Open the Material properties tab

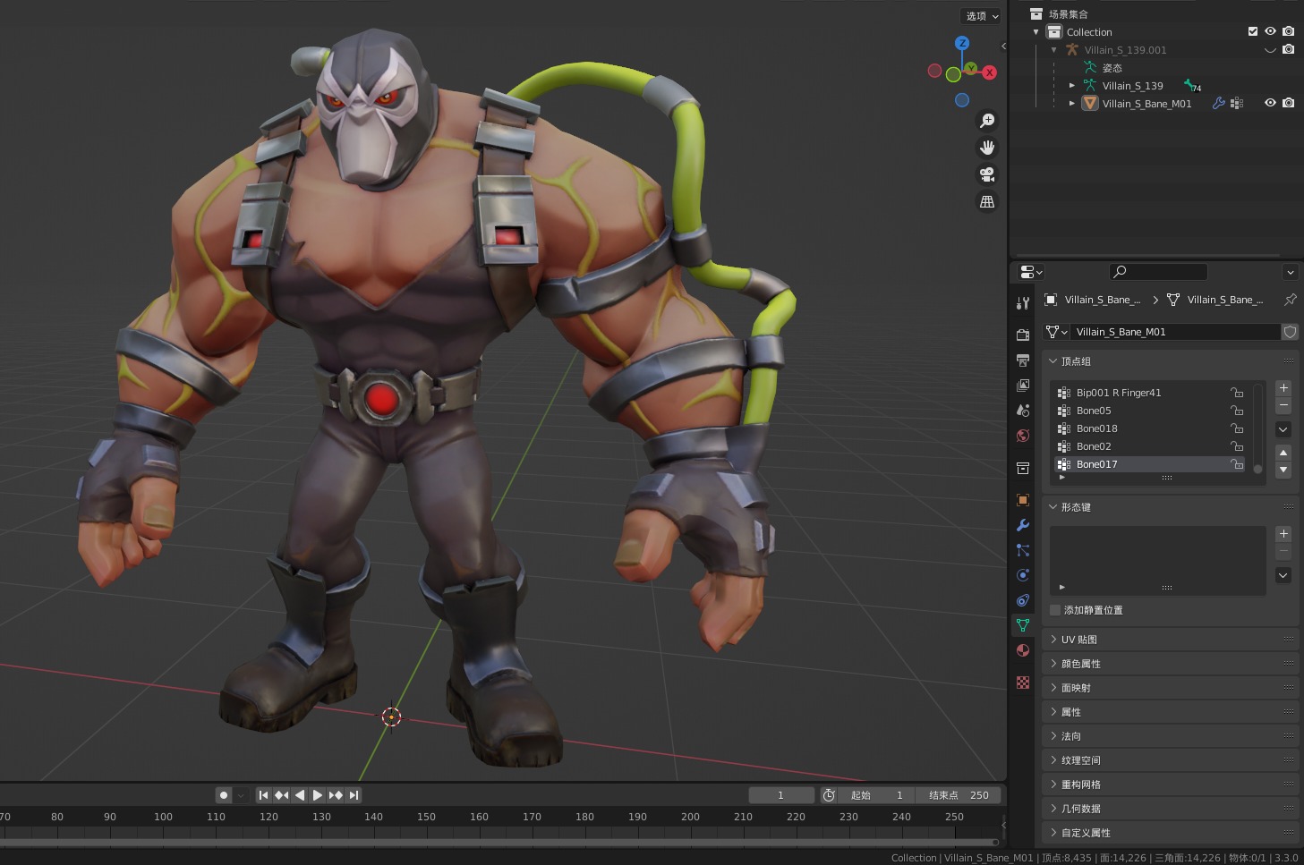tap(1023, 650)
